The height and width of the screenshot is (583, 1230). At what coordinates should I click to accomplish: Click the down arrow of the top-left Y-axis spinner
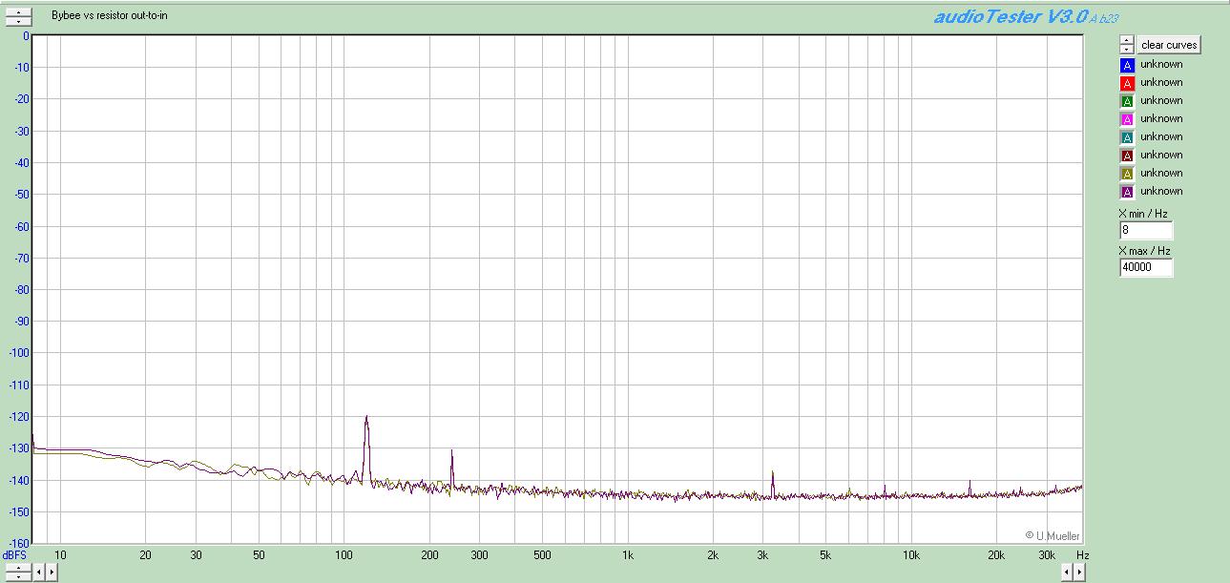point(18,21)
